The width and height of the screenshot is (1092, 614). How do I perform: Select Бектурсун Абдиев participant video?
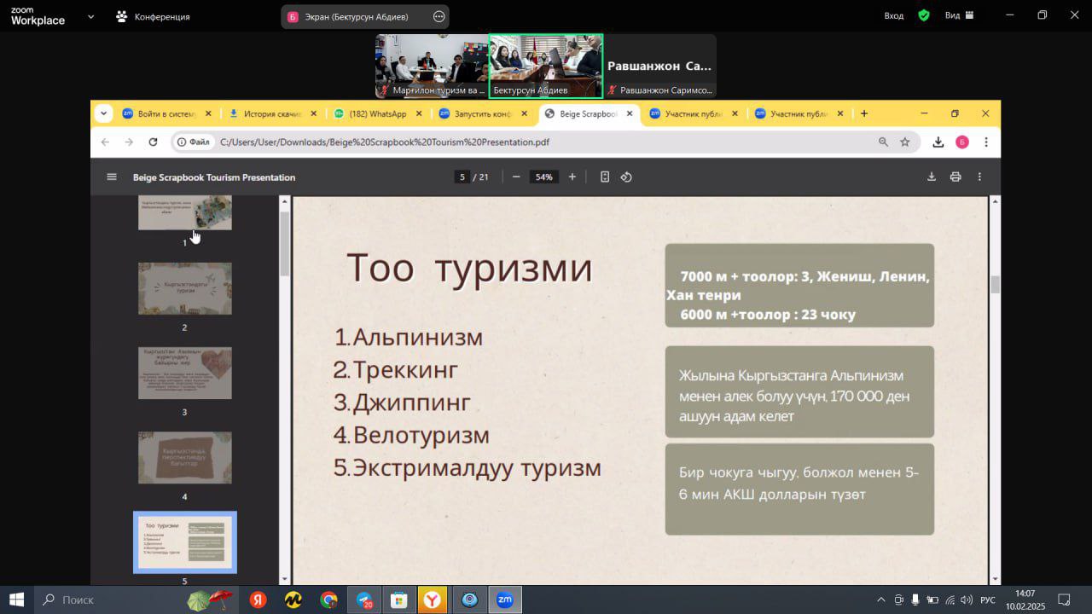[x=546, y=66]
